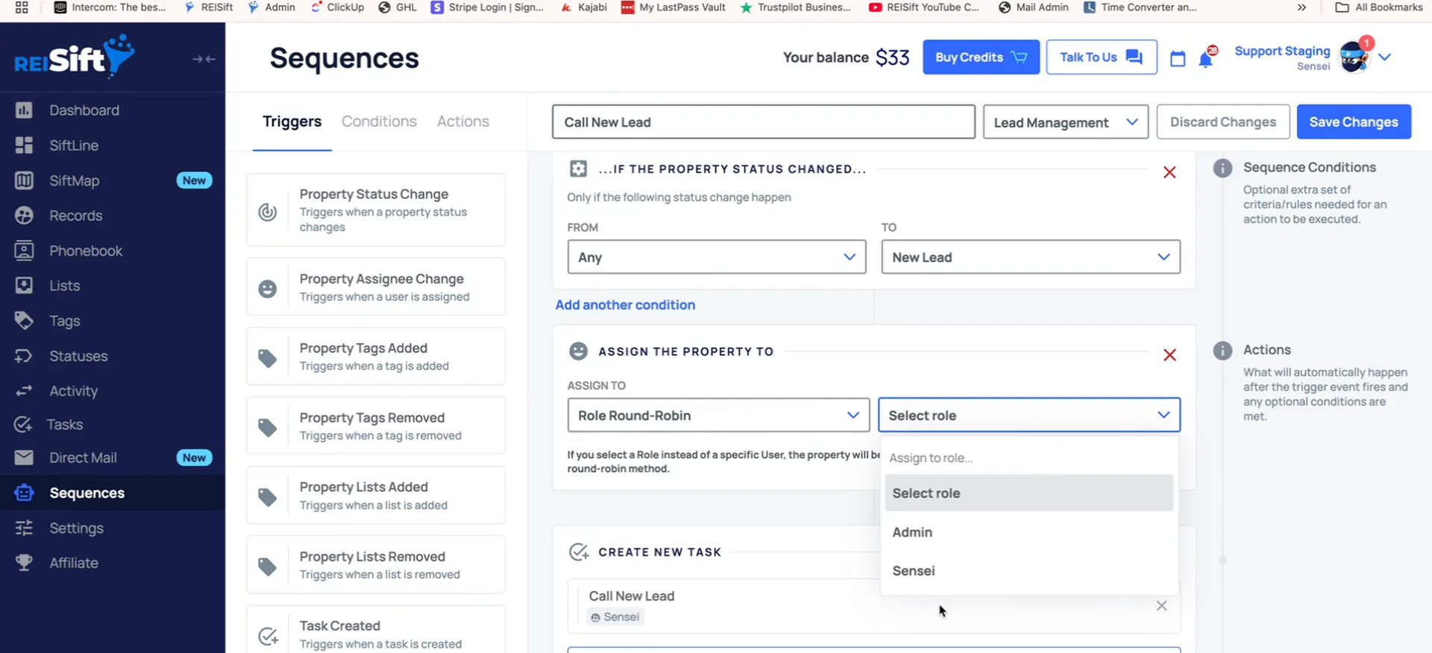The height and width of the screenshot is (653, 1432).
Task: Select the Property Tags Removed trigger card
Action: [376, 426]
